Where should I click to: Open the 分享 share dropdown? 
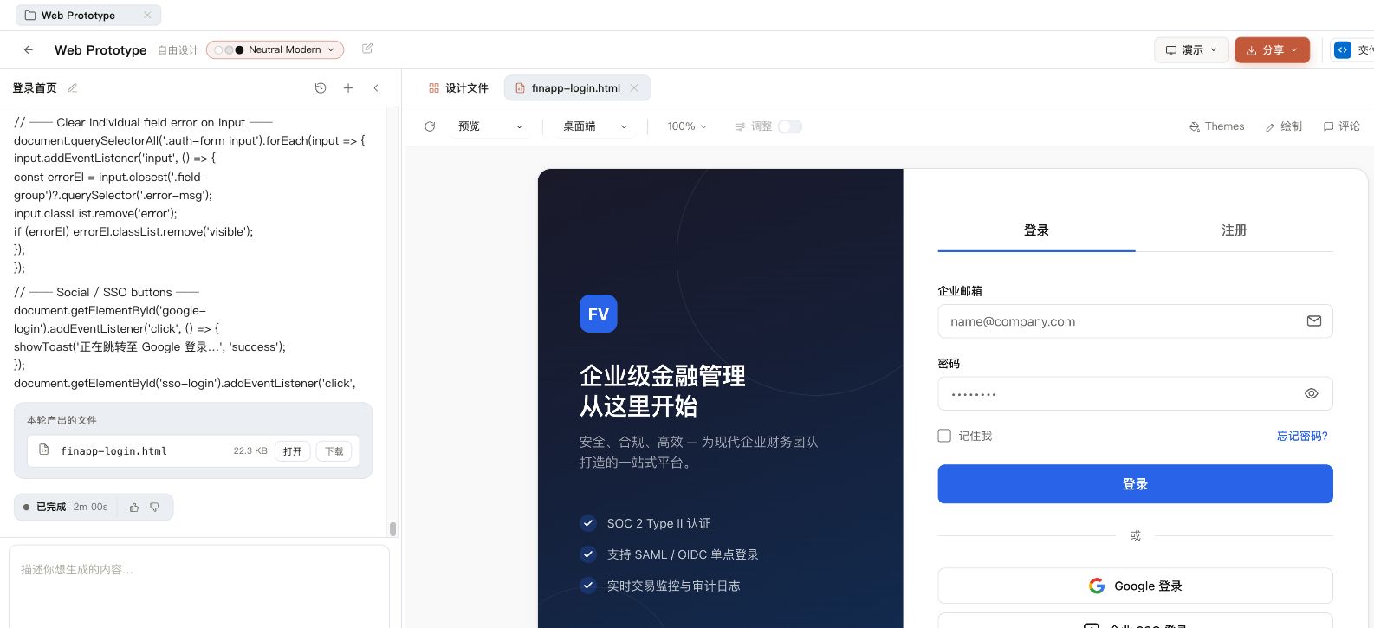[1272, 50]
